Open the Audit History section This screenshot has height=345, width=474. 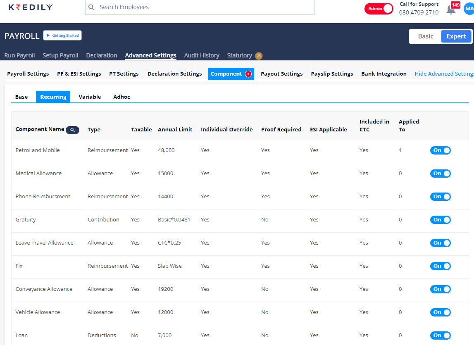point(202,55)
